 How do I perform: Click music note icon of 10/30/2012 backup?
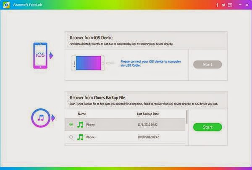[80, 137]
